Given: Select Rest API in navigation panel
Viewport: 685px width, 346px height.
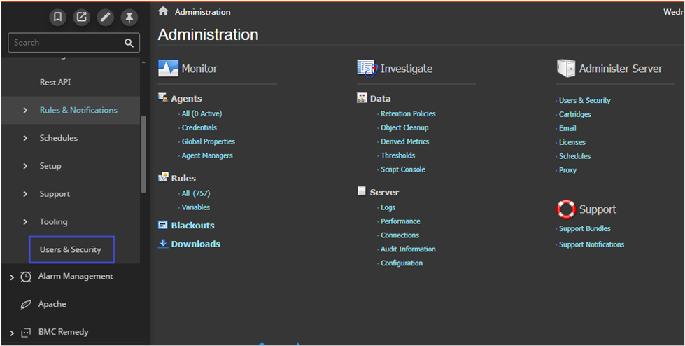Looking at the screenshot, I should click(55, 83).
